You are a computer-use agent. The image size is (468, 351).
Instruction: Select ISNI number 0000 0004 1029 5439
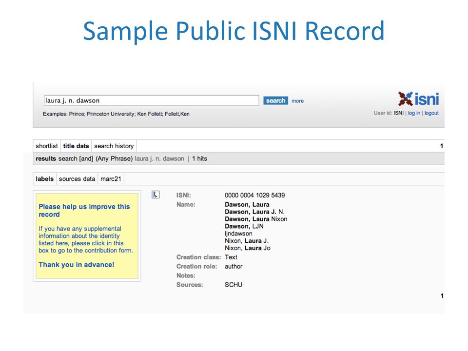[x=254, y=195]
